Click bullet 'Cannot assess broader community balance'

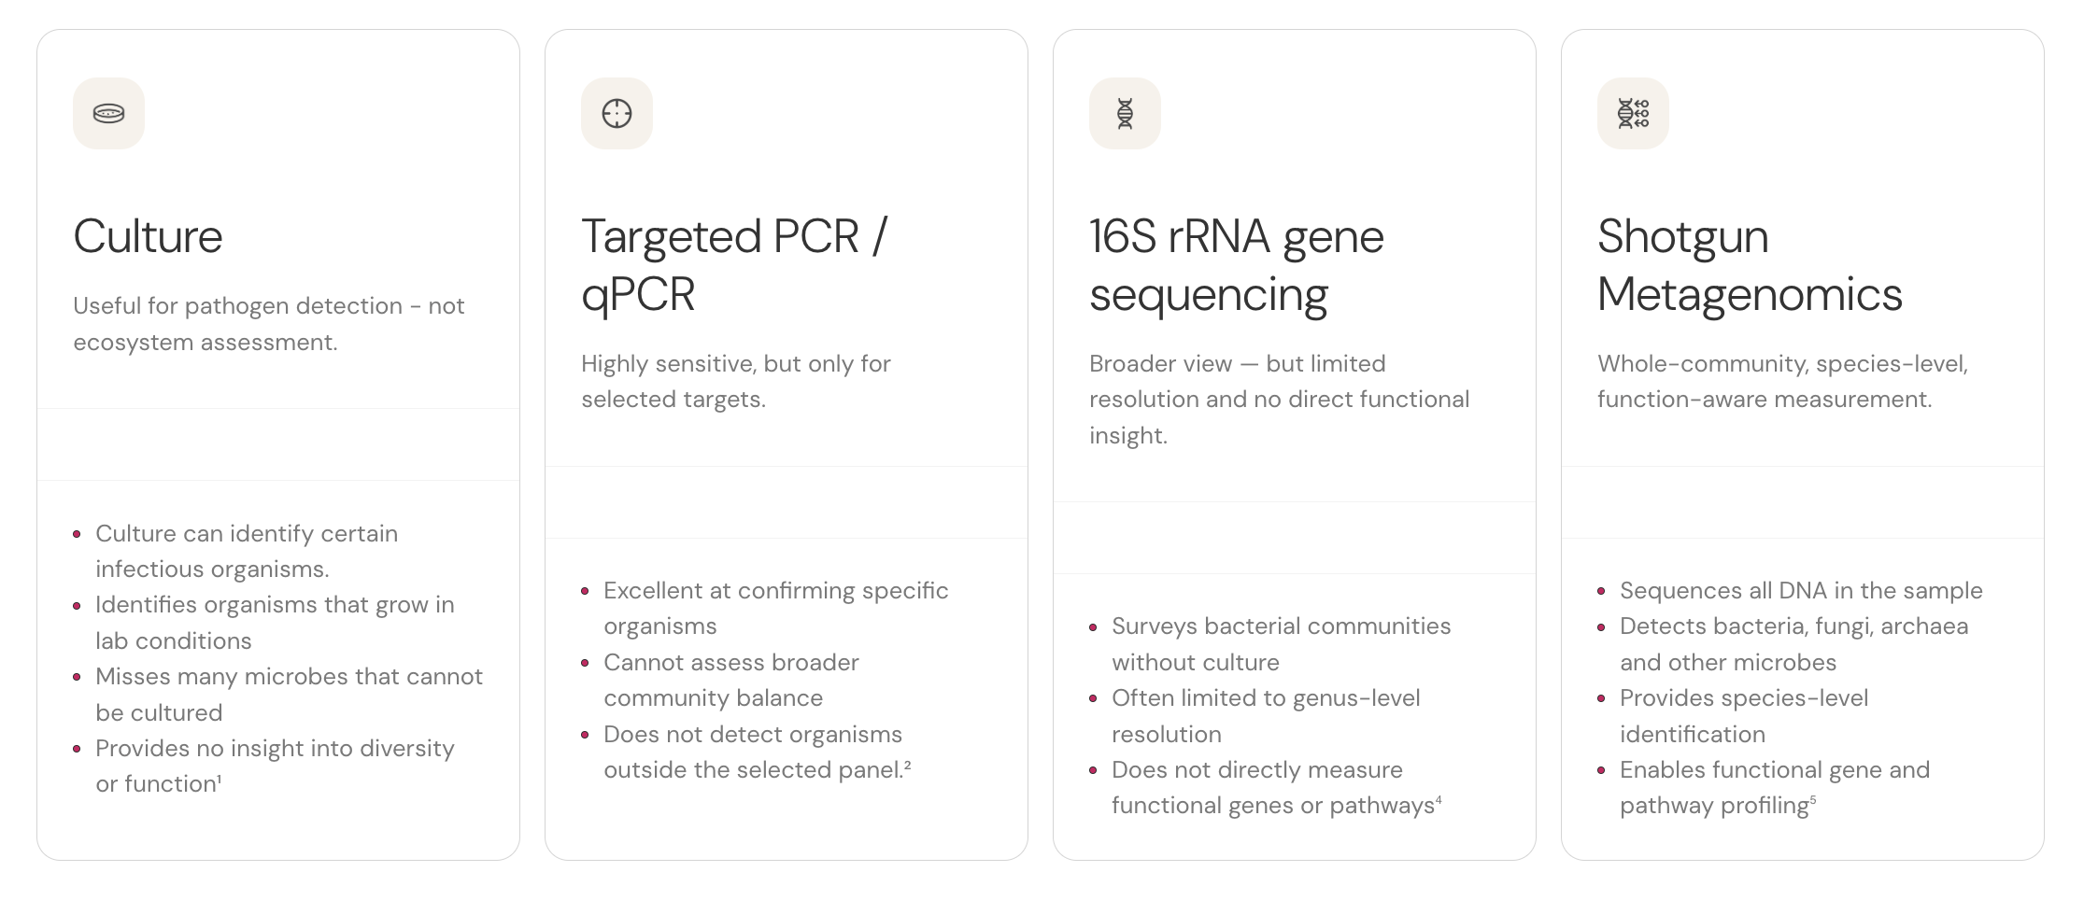(x=731, y=680)
